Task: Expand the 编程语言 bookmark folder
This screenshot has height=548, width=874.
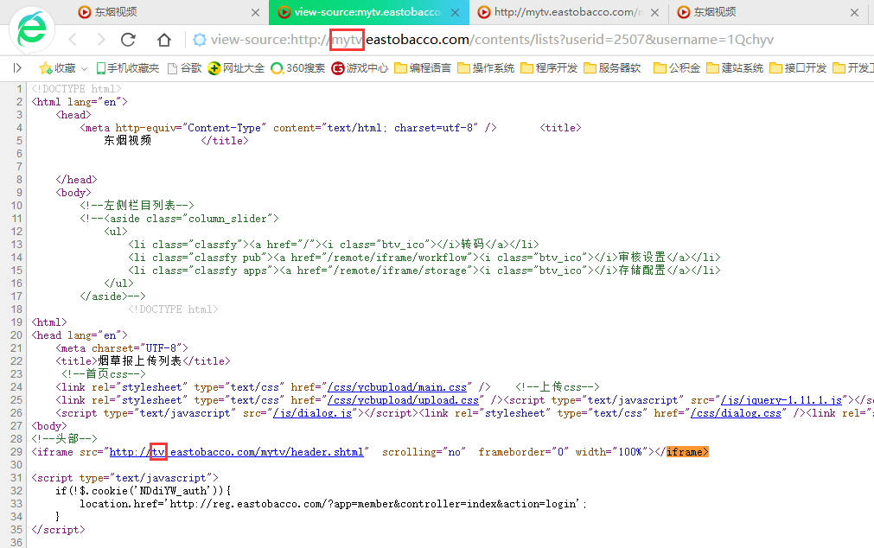Action: coord(423,68)
